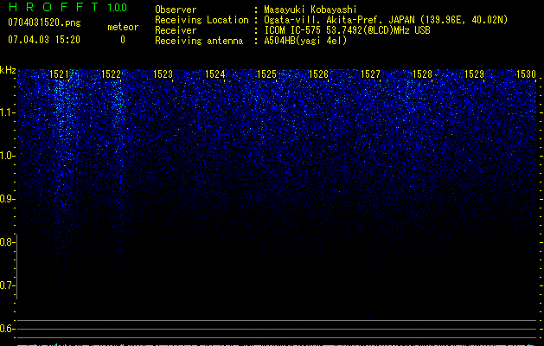Click the 1522 time marker
Viewport: 544px width, 346px height.
pos(111,74)
